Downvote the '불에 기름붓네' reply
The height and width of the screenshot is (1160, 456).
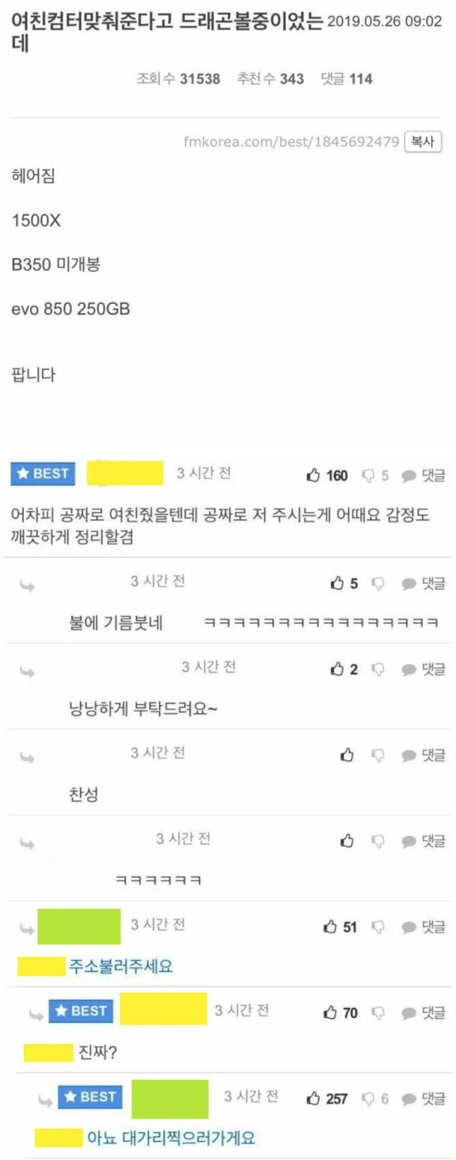coord(378,583)
